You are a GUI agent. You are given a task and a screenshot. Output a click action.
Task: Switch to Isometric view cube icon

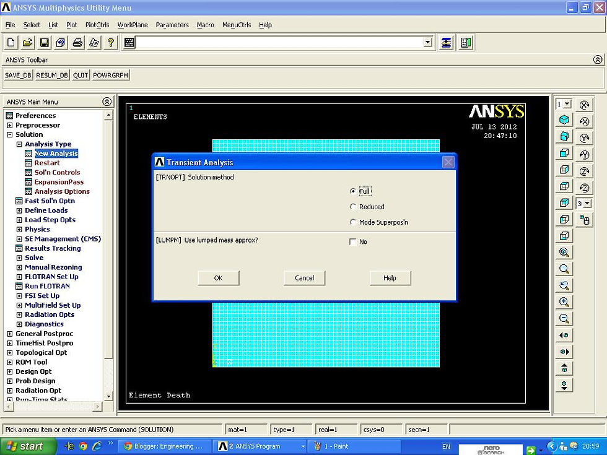tap(564, 120)
